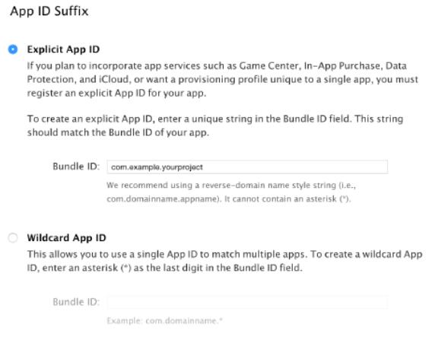Click the Bundle ID label under Explicit App ID
Image resolution: width=432 pixels, height=346 pixels.
(76, 167)
